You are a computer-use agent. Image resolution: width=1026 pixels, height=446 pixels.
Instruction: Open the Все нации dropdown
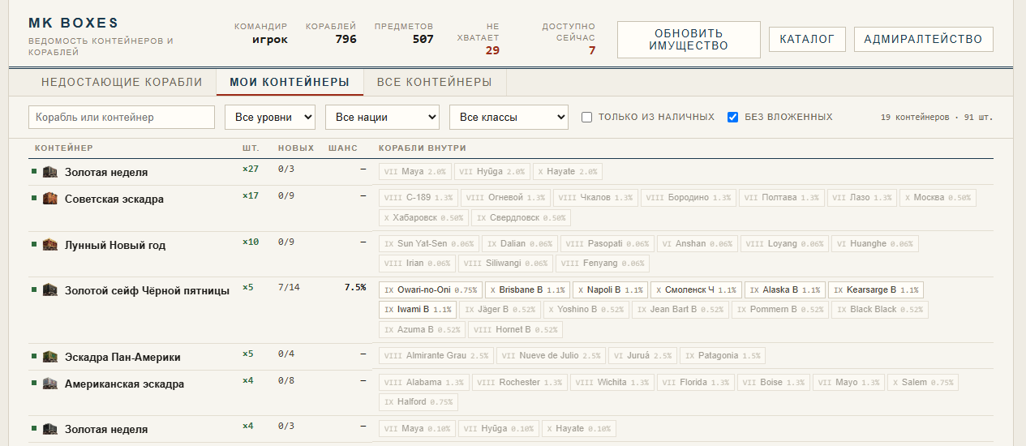(382, 117)
